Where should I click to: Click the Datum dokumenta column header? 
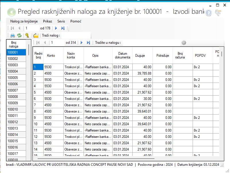(123, 56)
